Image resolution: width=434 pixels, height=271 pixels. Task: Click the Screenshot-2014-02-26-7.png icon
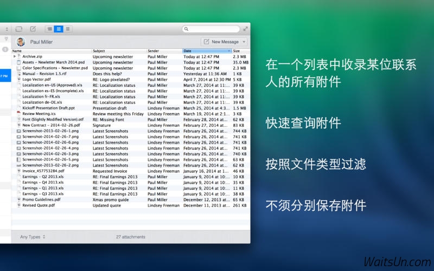tap(19, 137)
